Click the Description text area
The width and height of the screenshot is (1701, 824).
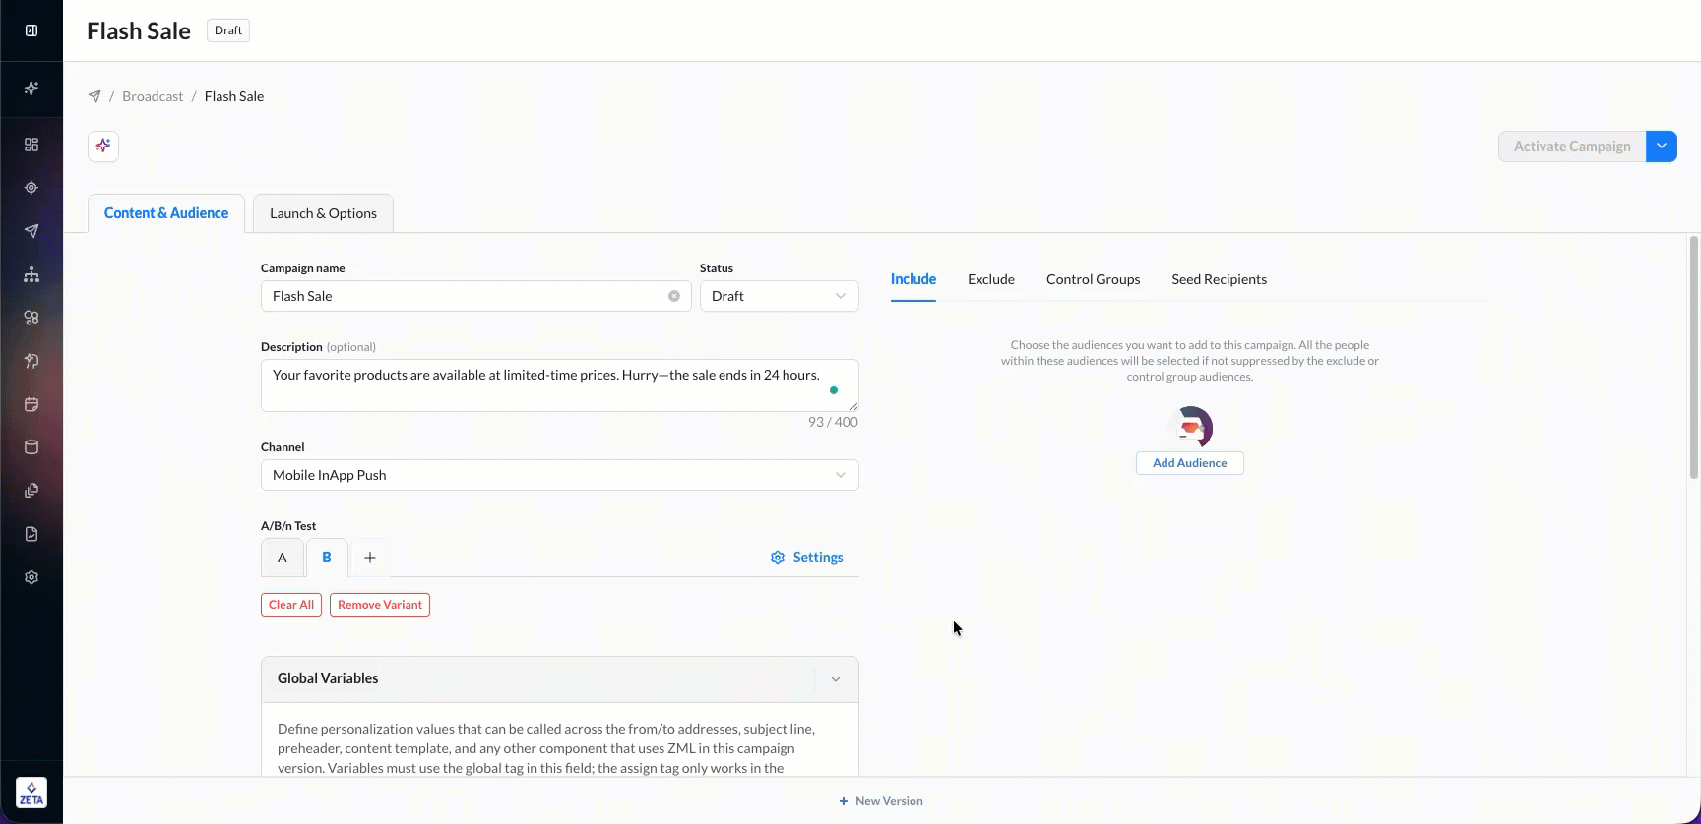click(559, 385)
